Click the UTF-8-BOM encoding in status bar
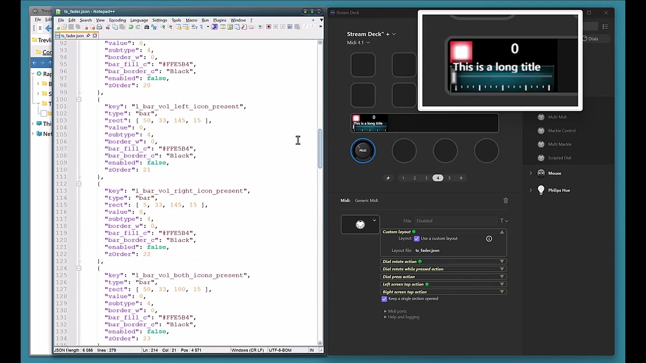This screenshot has height=363, width=646. pos(280,350)
